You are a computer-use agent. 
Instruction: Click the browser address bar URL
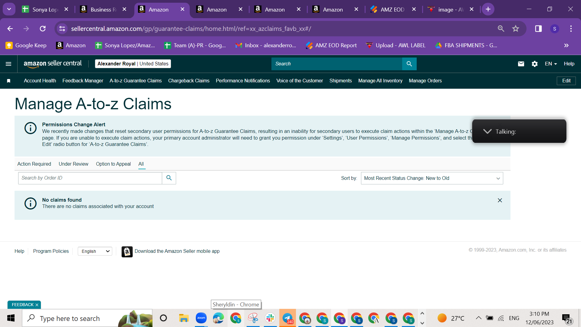(191, 29)
